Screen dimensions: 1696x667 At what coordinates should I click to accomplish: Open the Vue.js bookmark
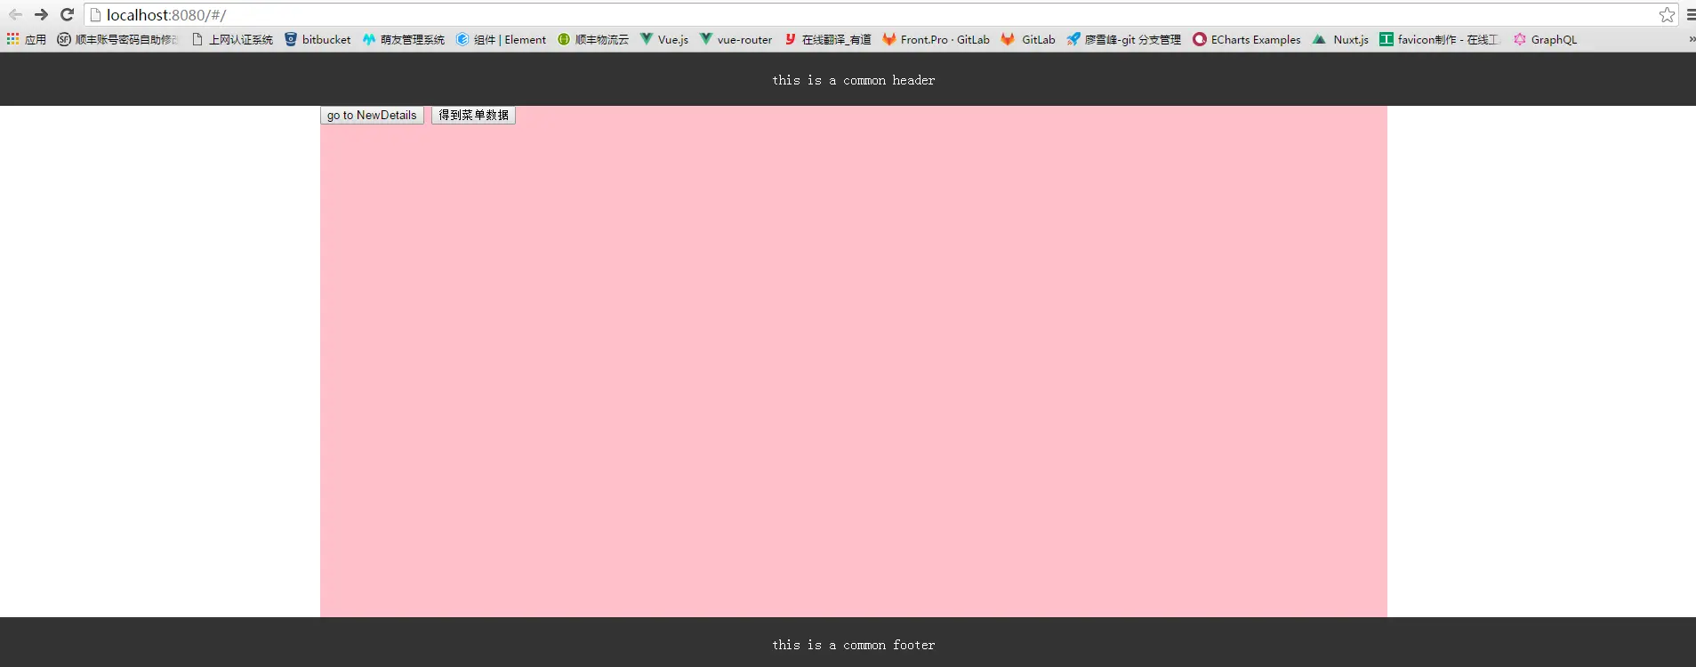point(664,39)
